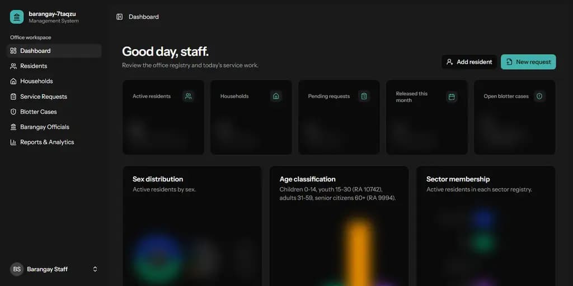573x286 pixels.
Task: Click the Active residents card people icon
Action: 188,96
